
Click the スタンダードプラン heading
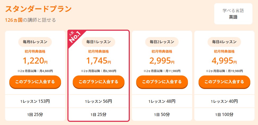coord(38,9)
